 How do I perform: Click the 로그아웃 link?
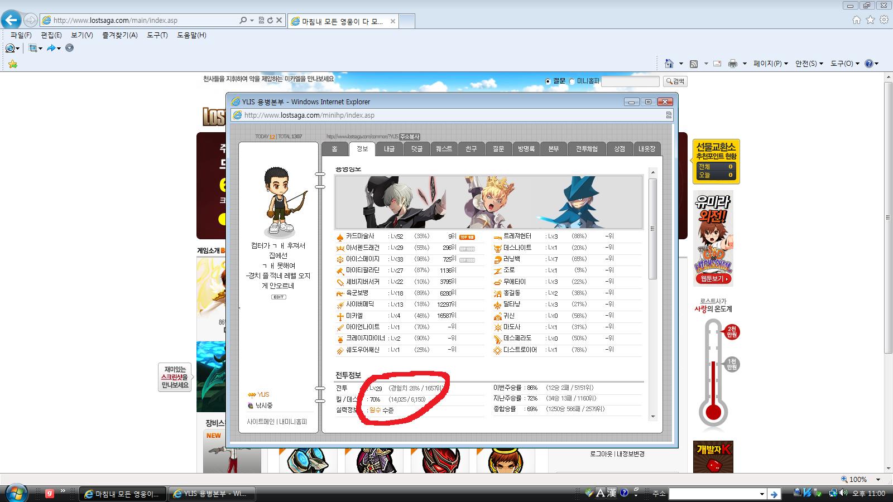[x=601, y=454]
